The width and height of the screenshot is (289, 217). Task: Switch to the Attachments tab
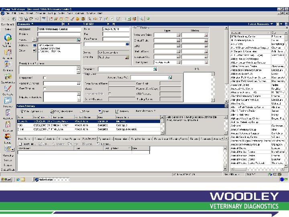tap(89, 139)
